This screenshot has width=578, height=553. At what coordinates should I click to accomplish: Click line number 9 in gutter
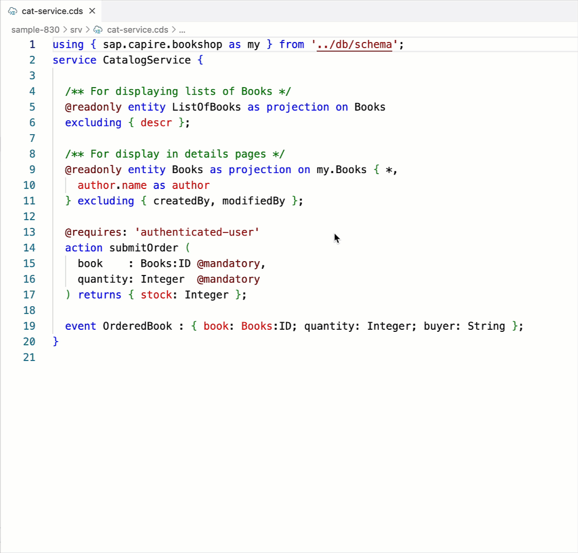point(32,169)
